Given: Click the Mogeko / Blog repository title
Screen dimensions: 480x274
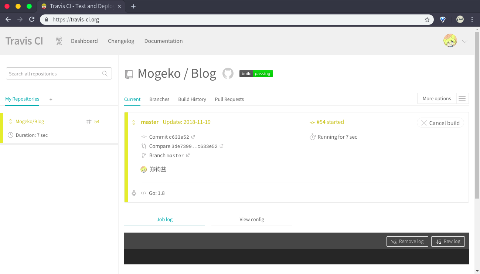Looking at the screenshot, I should [177, 73].
